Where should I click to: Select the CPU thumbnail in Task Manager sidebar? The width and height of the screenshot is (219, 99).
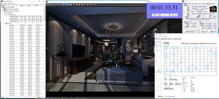click(x=159, y=44)
